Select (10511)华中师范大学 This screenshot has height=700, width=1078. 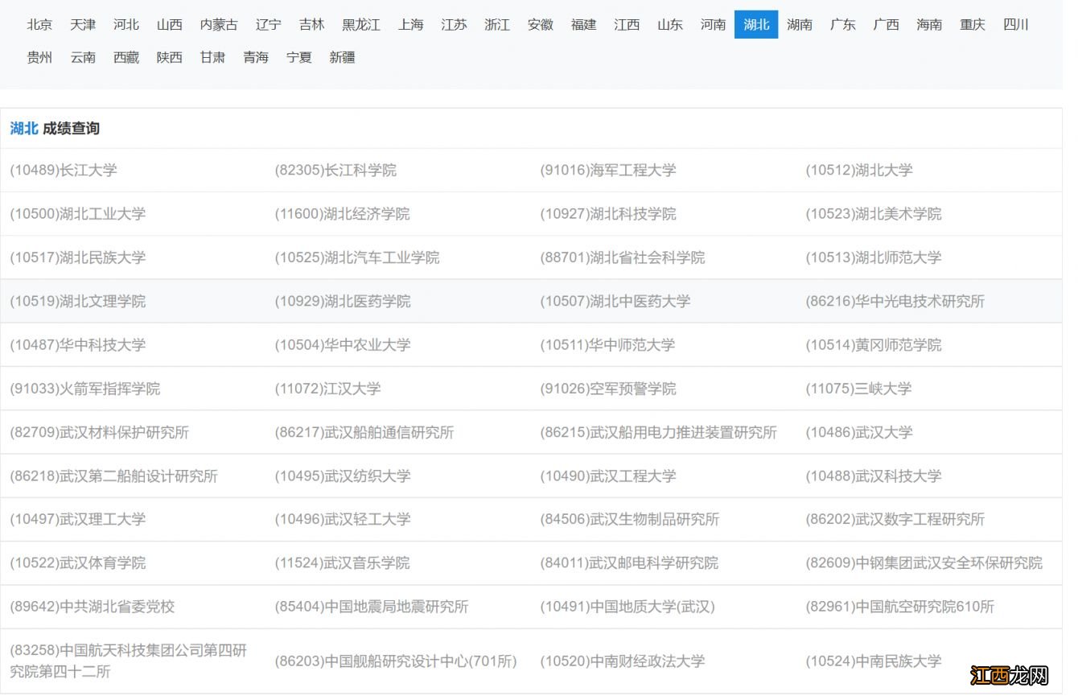(x=608, y=344)
